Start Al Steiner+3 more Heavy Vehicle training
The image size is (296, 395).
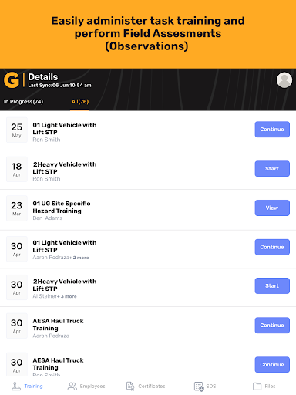pyautogui.click(x=272, y=285)
